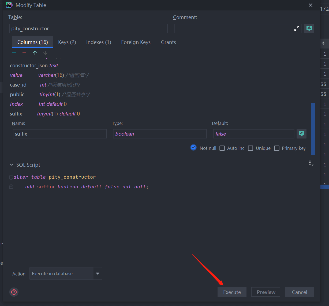Collapse the SQL Script section
Viewport: 329px width, 306px height.
tap(12, 165)
